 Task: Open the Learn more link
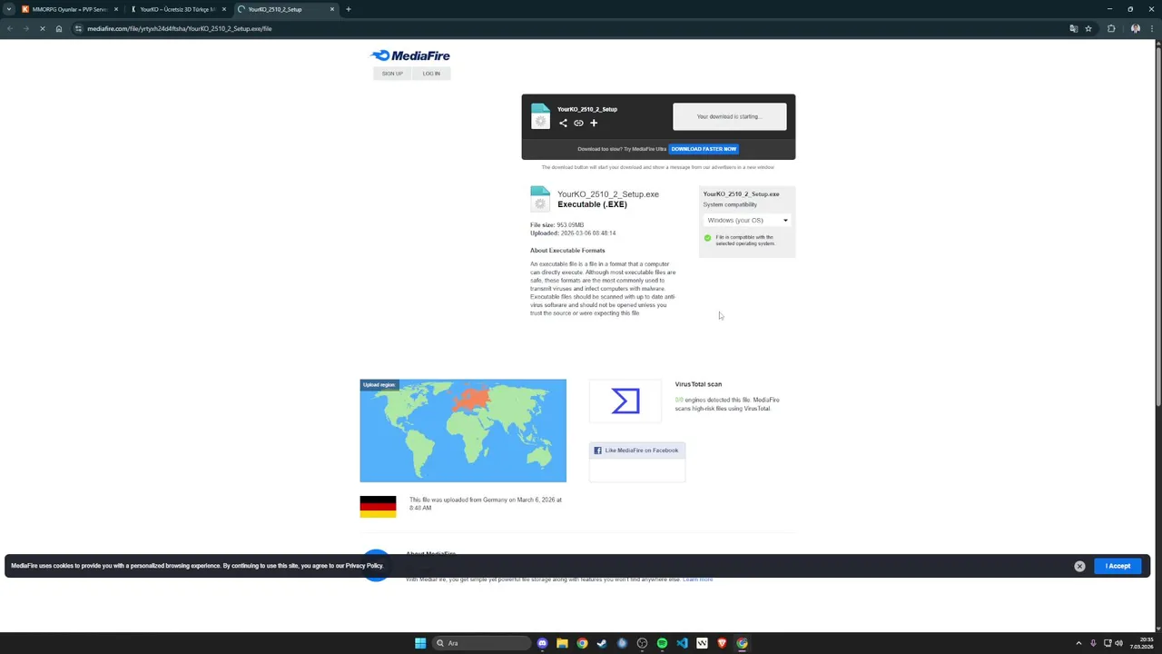[x=698, y=580]
